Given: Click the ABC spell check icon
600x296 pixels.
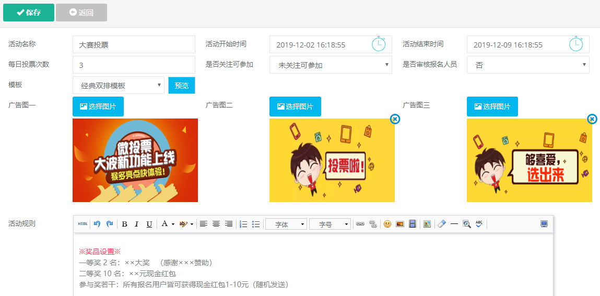Looking at the screenshot, I should (x=479, y=224).
